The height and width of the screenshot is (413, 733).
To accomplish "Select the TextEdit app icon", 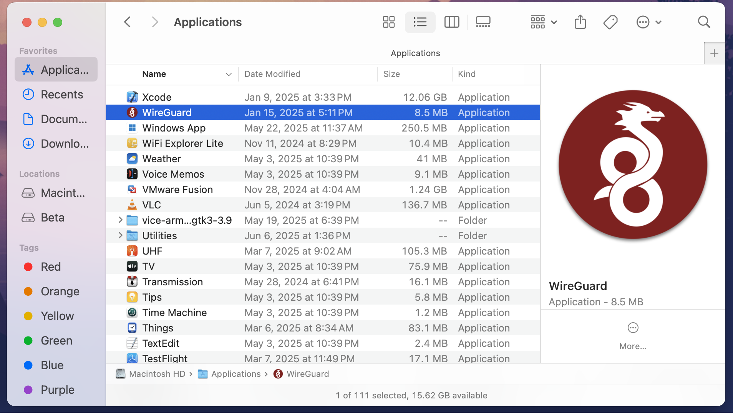I will (x=132, y=343).
